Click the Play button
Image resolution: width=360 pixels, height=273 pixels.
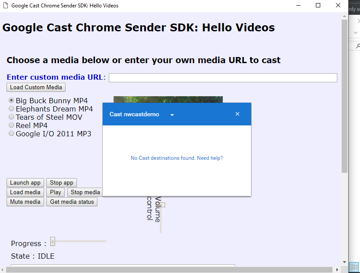click(55, 192)
